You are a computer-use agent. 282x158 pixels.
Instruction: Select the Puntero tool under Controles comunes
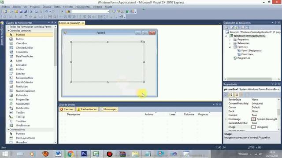tap(30, 35)
